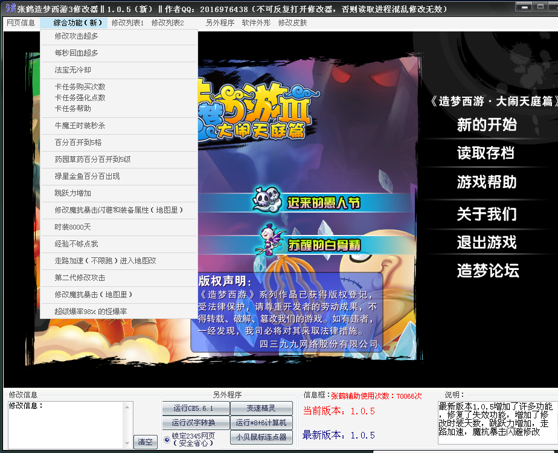The image size is (558, 453).
Task: Open the 软件外形 menu
Action: coord(256,23)
